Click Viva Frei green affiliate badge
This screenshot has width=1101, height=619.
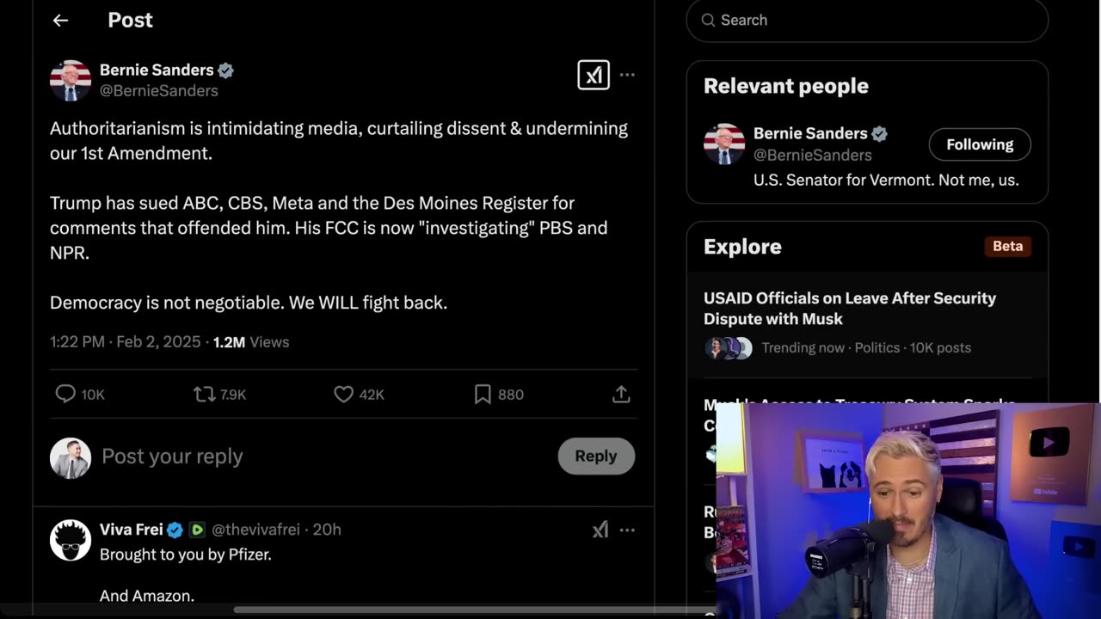[x=197, y=530]
